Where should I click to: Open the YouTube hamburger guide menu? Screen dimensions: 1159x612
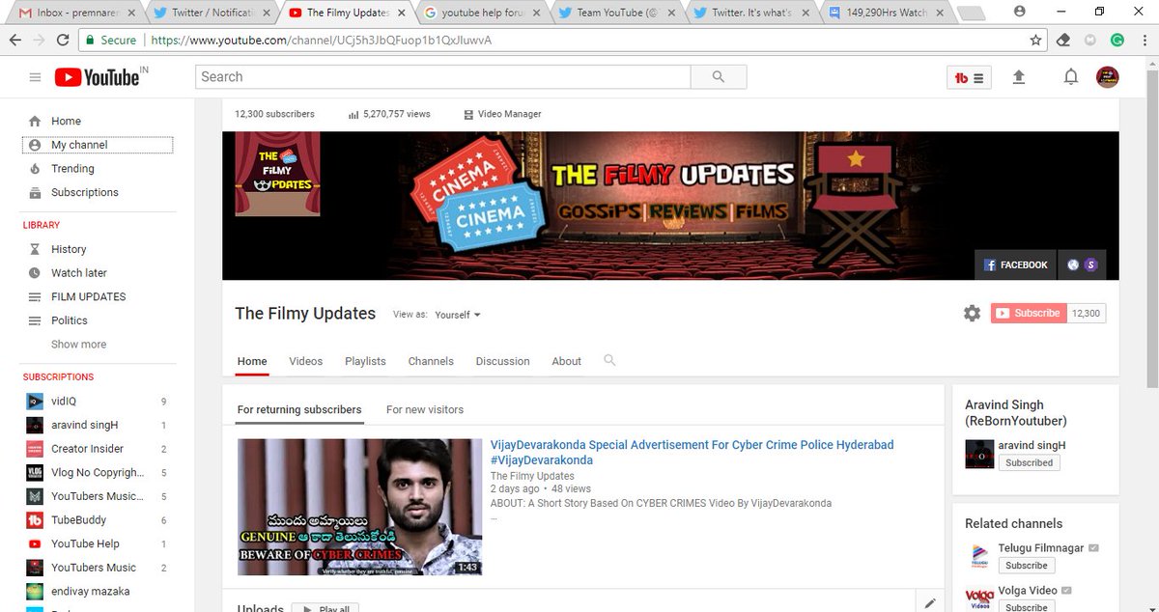click(x=35, y=77)
